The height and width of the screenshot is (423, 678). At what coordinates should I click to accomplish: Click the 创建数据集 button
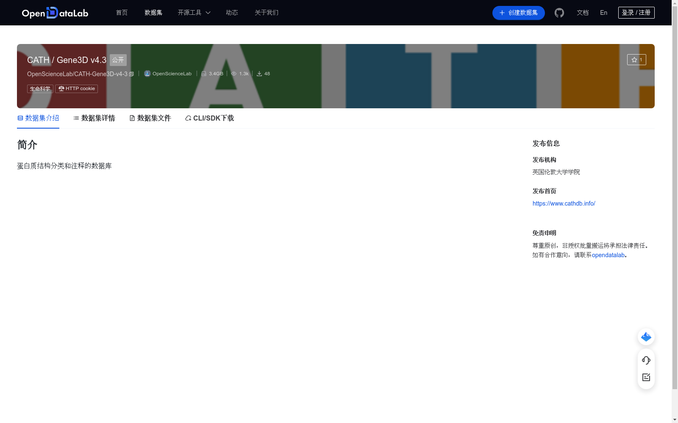tap(518, 13)
